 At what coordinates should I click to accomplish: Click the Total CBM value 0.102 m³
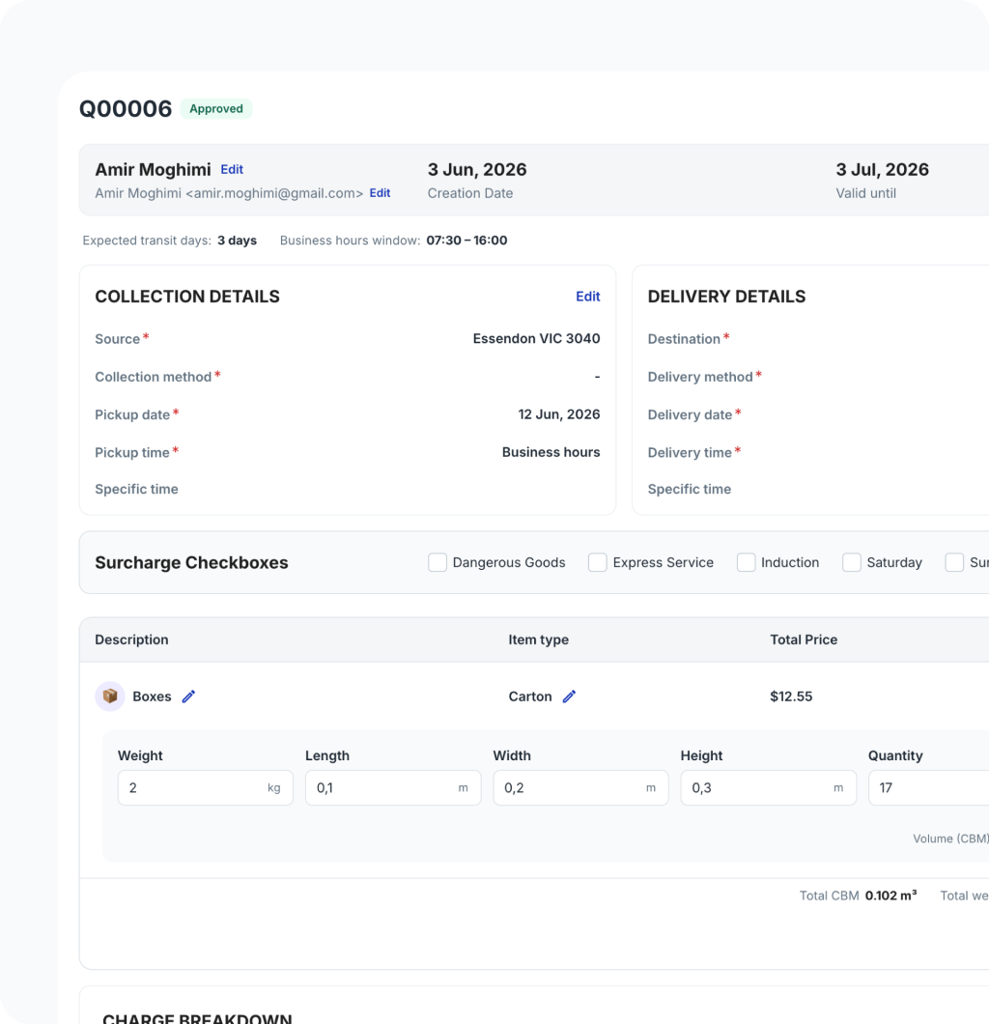coord(891,896)
